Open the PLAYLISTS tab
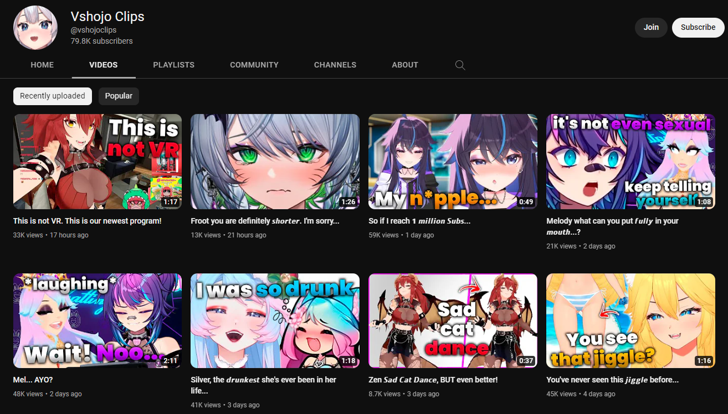The image size is (728, 414). pyautogui.click(x=174, y=65)
